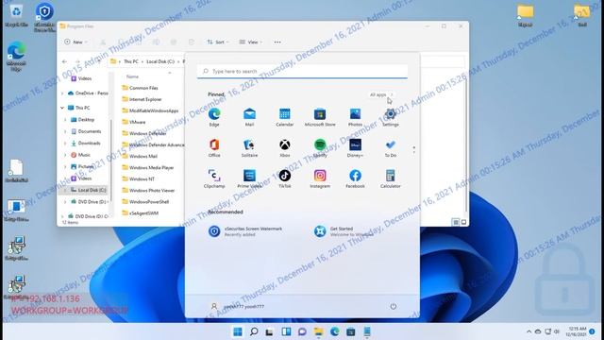Launch Calculator from Start menu

pyautogui.click(x=390, y=178)
